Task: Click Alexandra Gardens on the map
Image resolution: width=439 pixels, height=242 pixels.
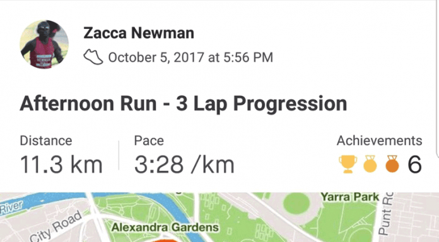Action: coord(165,228)
